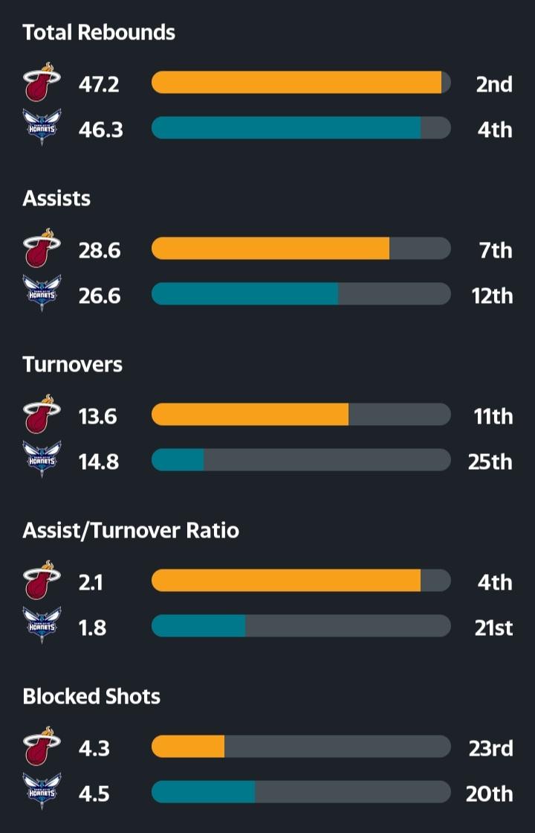Viewport: 535px width, 833px height.
Task: Click the teal Hornets Assists bar
Action: point(245,294)
